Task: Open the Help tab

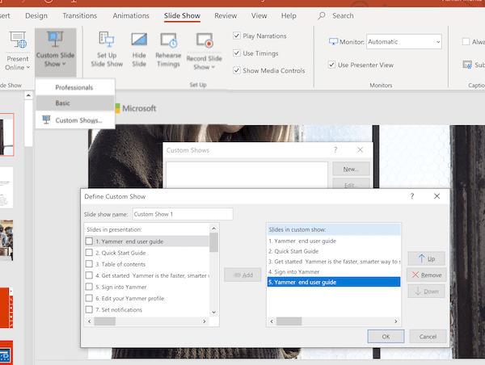Action: pyautogui.click(x=289, y=15)
